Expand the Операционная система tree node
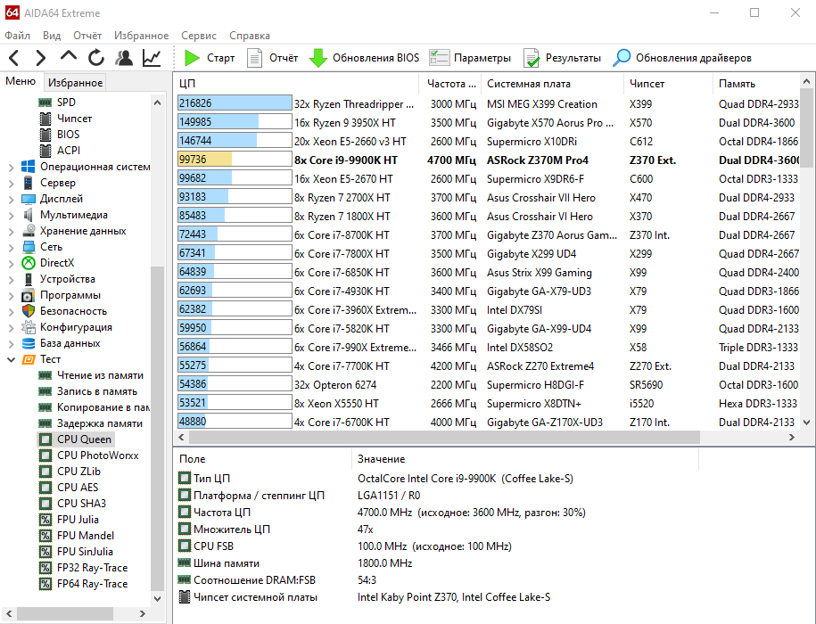 coord(11,167)
